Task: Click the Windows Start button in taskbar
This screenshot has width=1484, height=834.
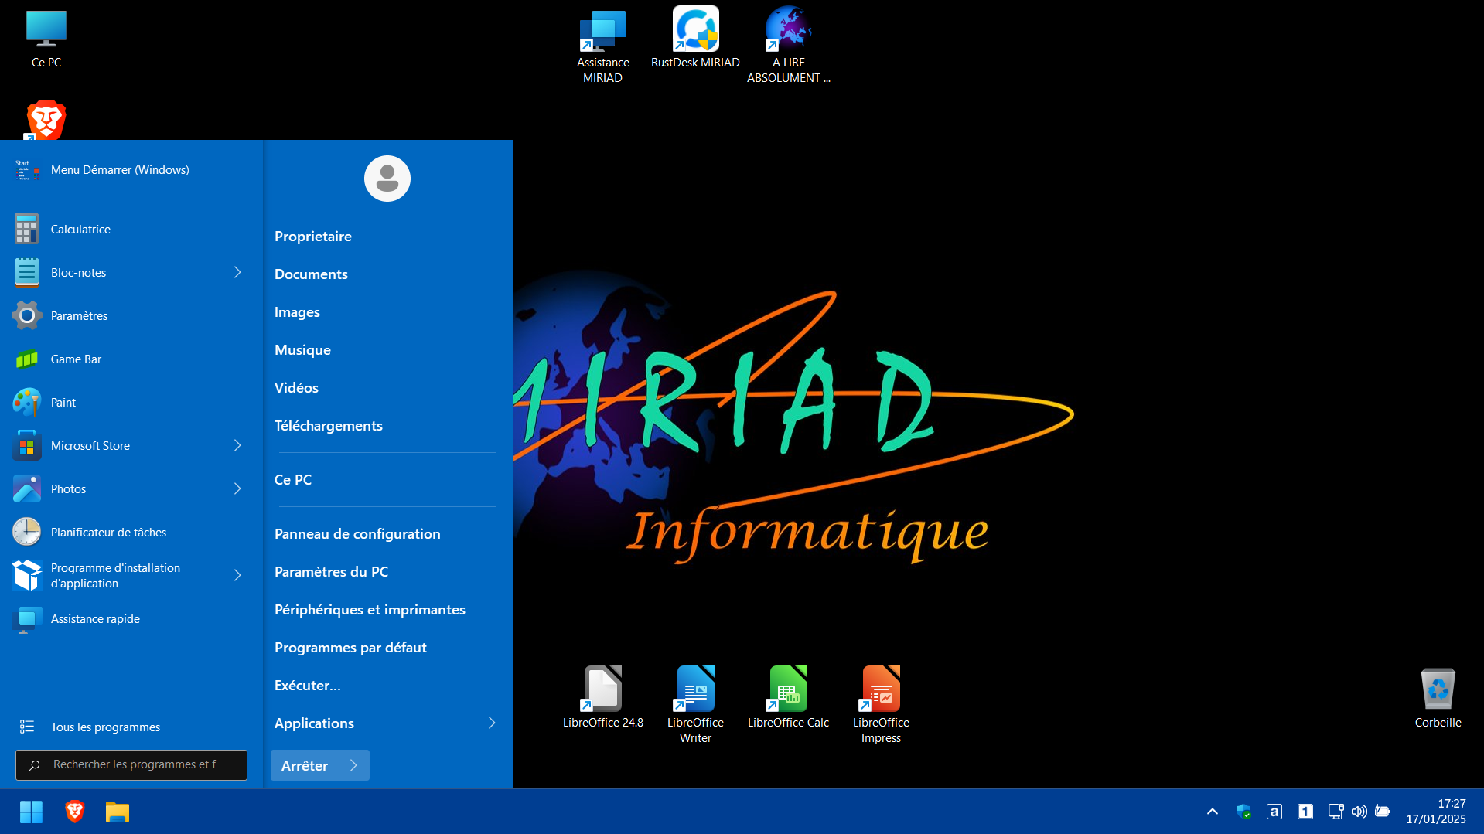Action: (31, 812)
